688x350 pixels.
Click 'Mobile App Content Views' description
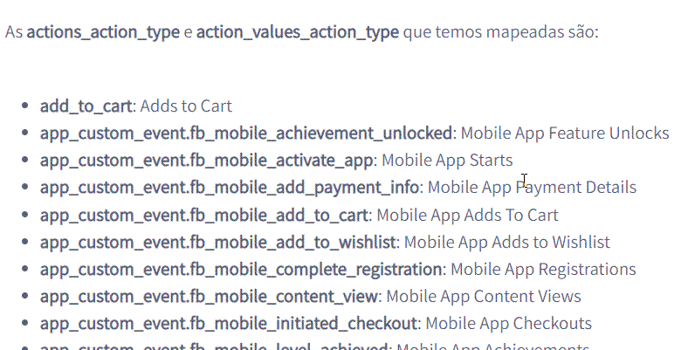pos(484,296)
